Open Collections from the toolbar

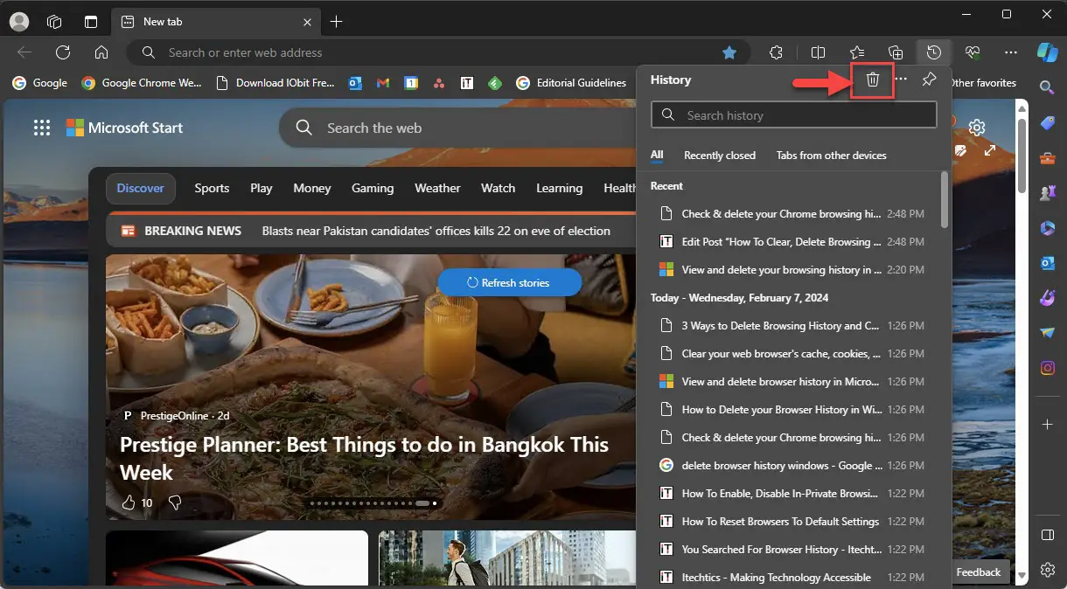click(895, 52)
